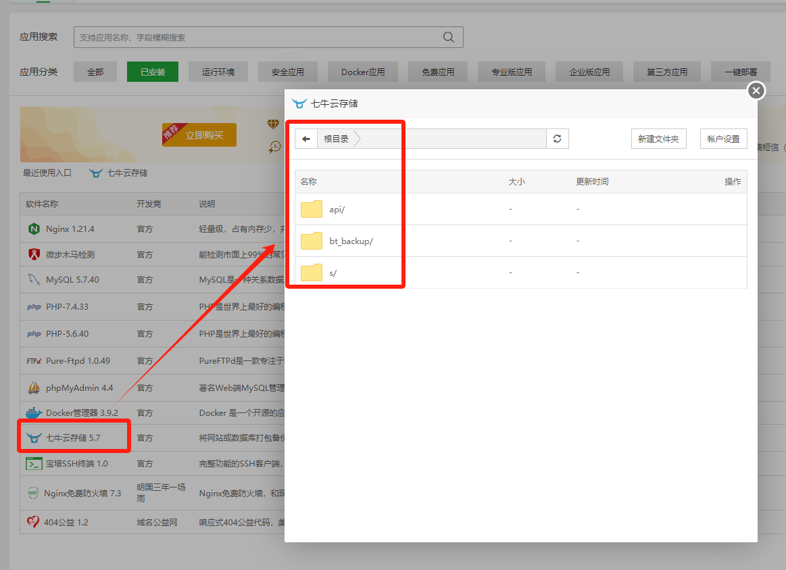Click the Nginx免费防火墙 WAF icon
Image resolution: width=786 pixels, height=570 pixels.
tap(33, 494)
